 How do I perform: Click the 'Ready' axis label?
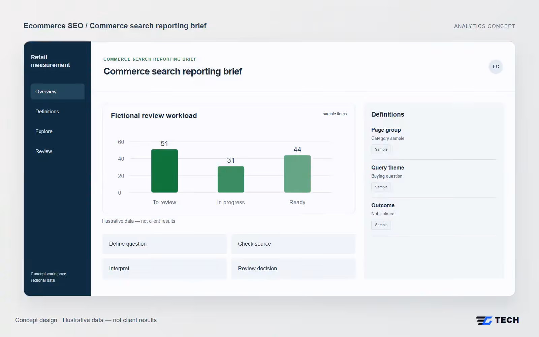(x=297, y=203)
